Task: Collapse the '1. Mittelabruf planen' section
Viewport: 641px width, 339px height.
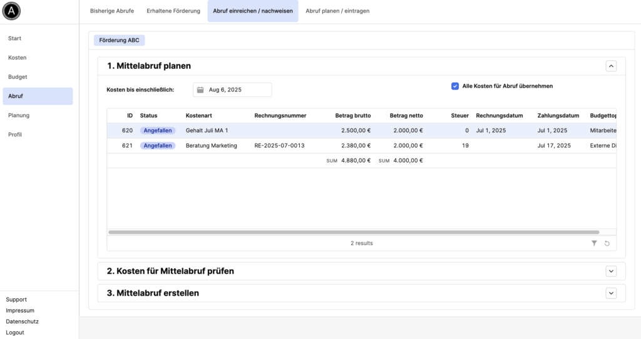Action: coord(612,66)
